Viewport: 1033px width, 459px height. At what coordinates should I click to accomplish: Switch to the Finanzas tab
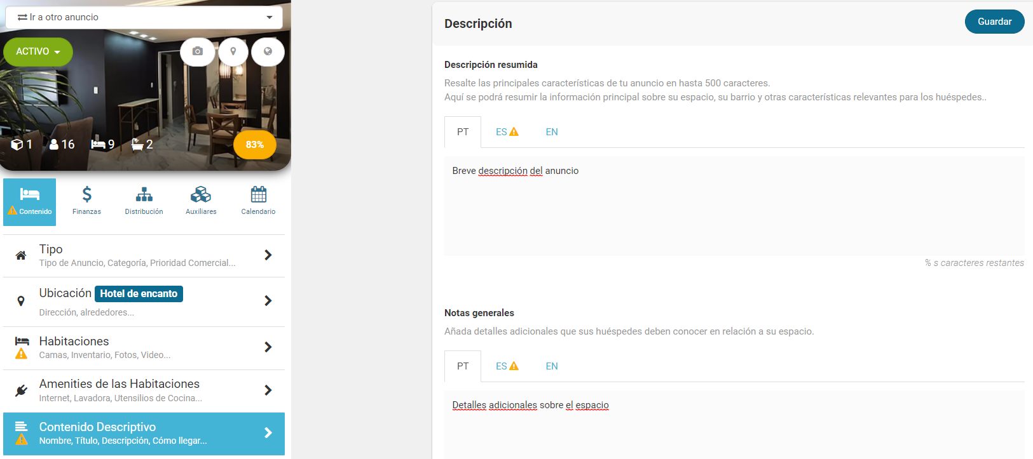tap(86, 202)
